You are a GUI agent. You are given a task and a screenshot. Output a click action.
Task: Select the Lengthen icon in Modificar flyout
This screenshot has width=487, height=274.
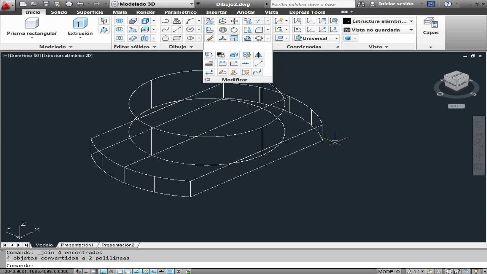[258, 64]
